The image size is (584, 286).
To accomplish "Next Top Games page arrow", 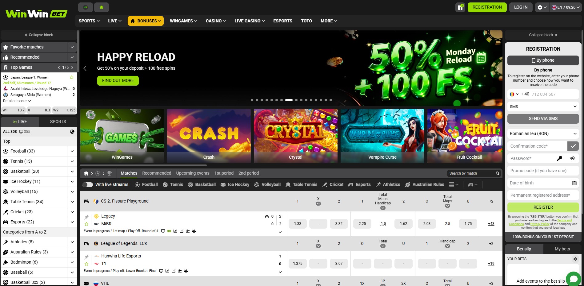I will (72, 67).
